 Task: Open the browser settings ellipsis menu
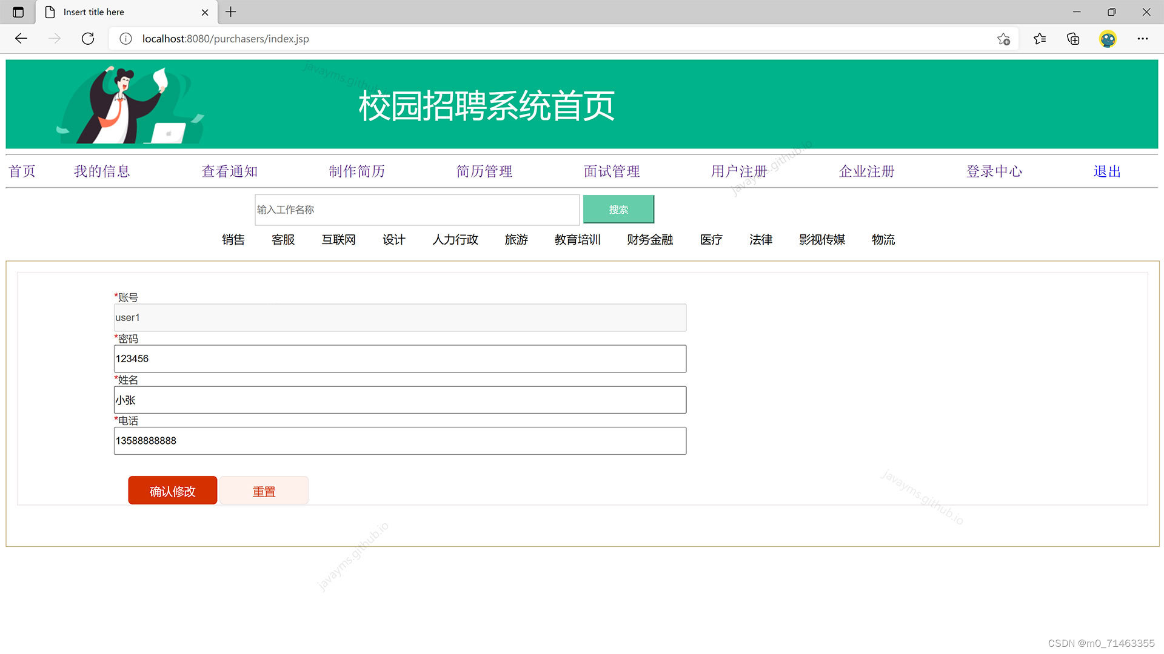(1143, 39)
